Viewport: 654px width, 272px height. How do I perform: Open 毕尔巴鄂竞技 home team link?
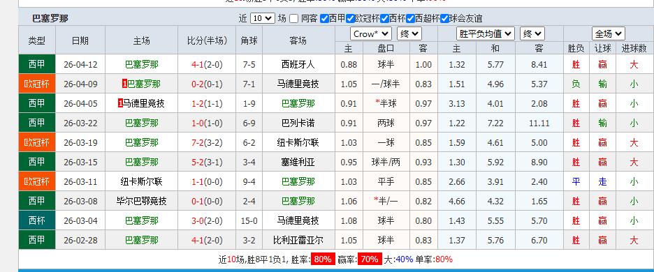click(x=141, y=201)
